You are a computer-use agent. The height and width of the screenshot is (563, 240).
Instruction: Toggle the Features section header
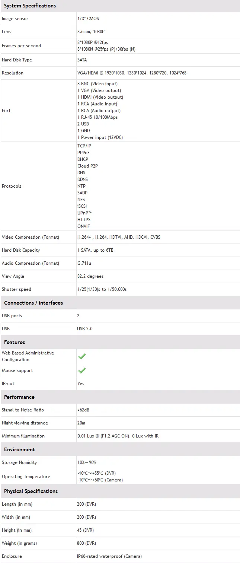pyautogui.click(x=15, y=342)
